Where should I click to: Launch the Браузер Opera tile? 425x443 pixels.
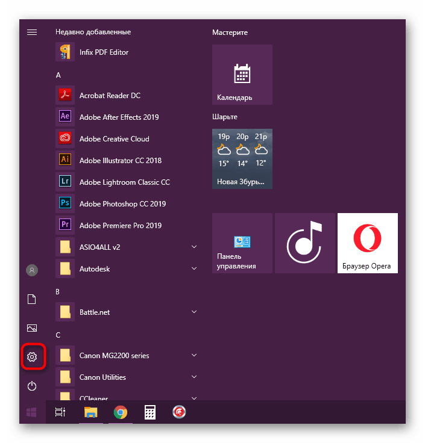pos(368,243)
